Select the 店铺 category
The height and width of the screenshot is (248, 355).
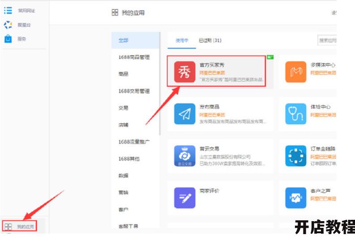123,125
